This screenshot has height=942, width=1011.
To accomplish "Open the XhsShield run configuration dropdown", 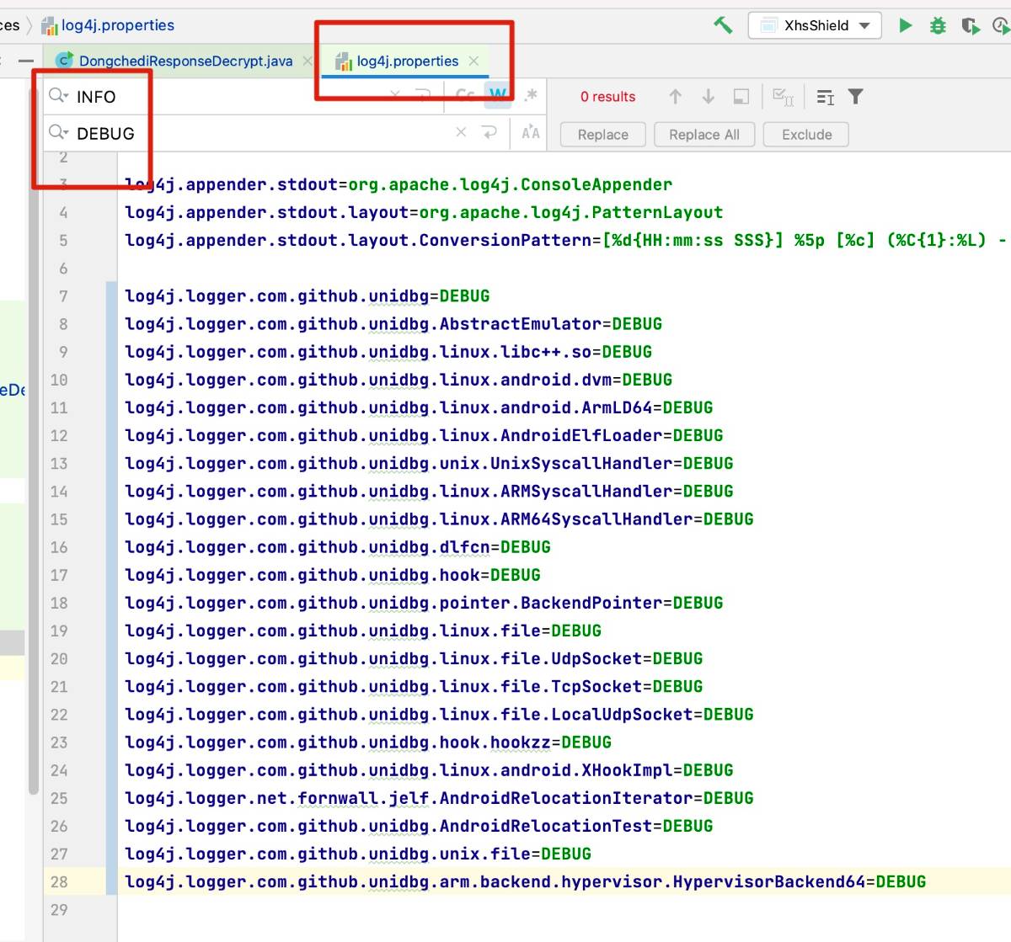I will [815, 25].
